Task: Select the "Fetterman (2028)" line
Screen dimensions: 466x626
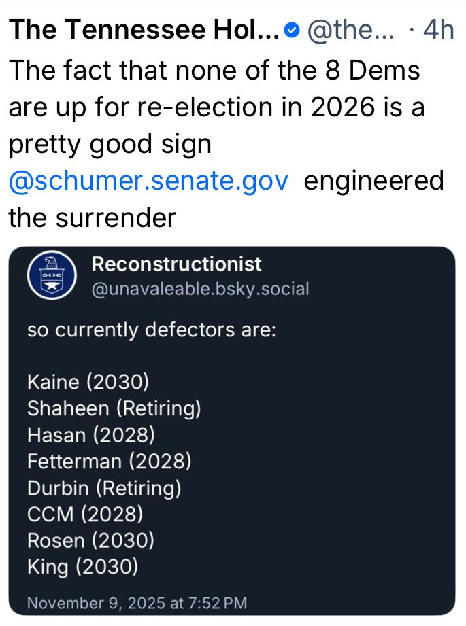Action: [x=110, y=462]
